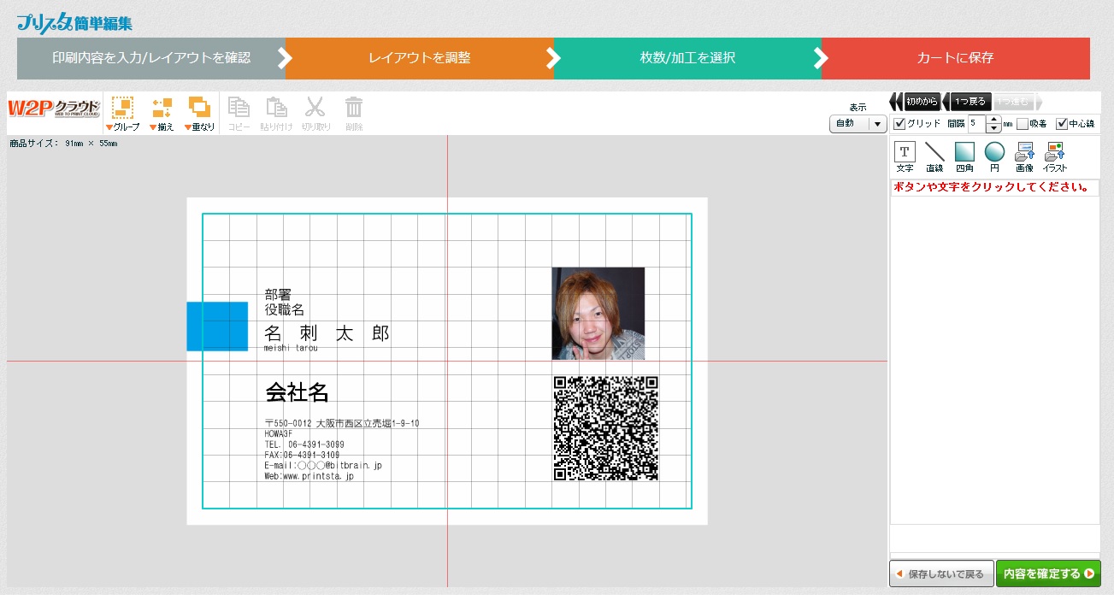This screenshot has width=1114, height=600.
Task: Go to the 枚数/加工を選択 step
Action: (687, 58)
